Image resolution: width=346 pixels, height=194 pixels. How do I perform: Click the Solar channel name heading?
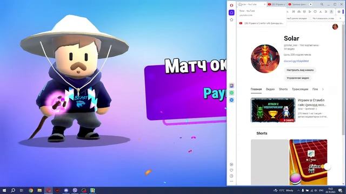point(291,38)
